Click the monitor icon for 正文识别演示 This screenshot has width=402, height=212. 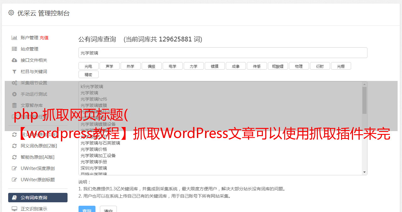(x=14, y=209)
